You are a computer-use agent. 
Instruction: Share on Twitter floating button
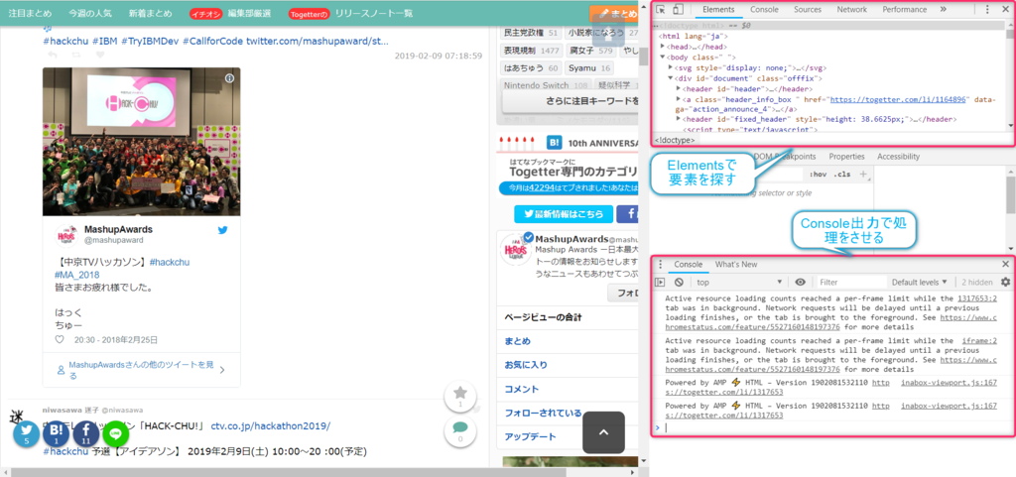(x=27, y=433)
